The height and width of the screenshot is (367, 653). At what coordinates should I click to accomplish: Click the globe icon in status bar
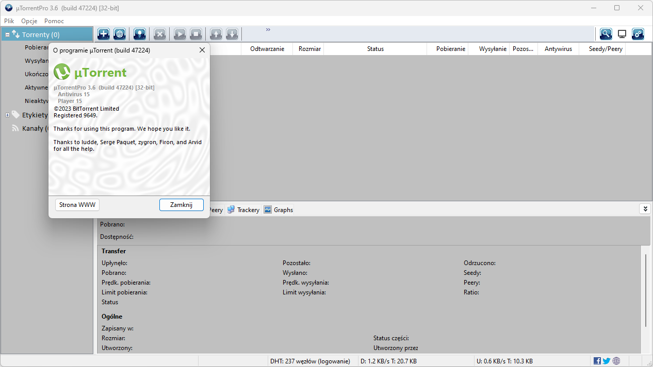(616, 361)
